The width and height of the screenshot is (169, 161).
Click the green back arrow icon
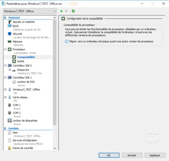tap(61, 11)
